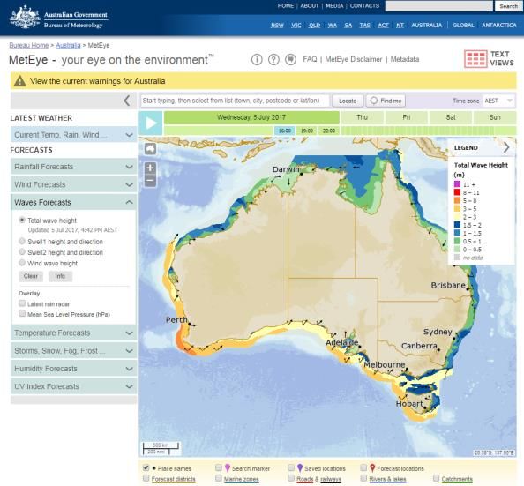Open the Text Views grid icon

475,59
